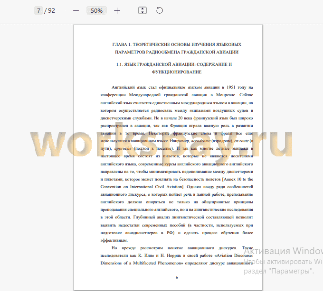Rotate the document with the rotate icon
The width and height of the screenshot is (323, 291).
coord(160,10)
